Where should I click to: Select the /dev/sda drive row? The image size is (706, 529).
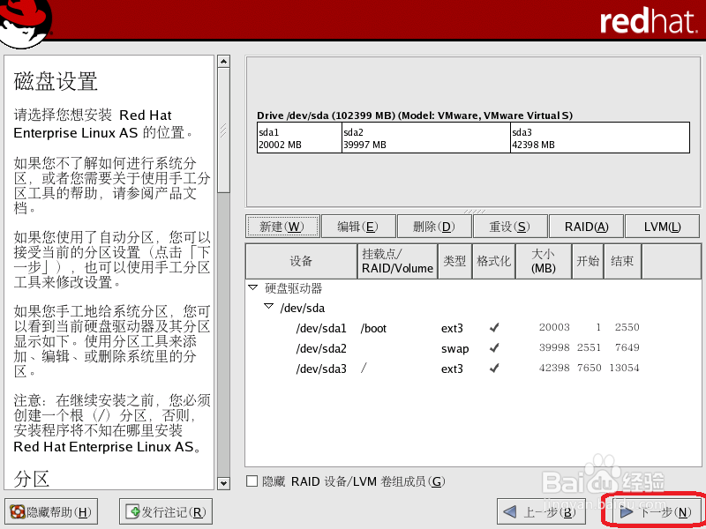click(x=473, y=308)
